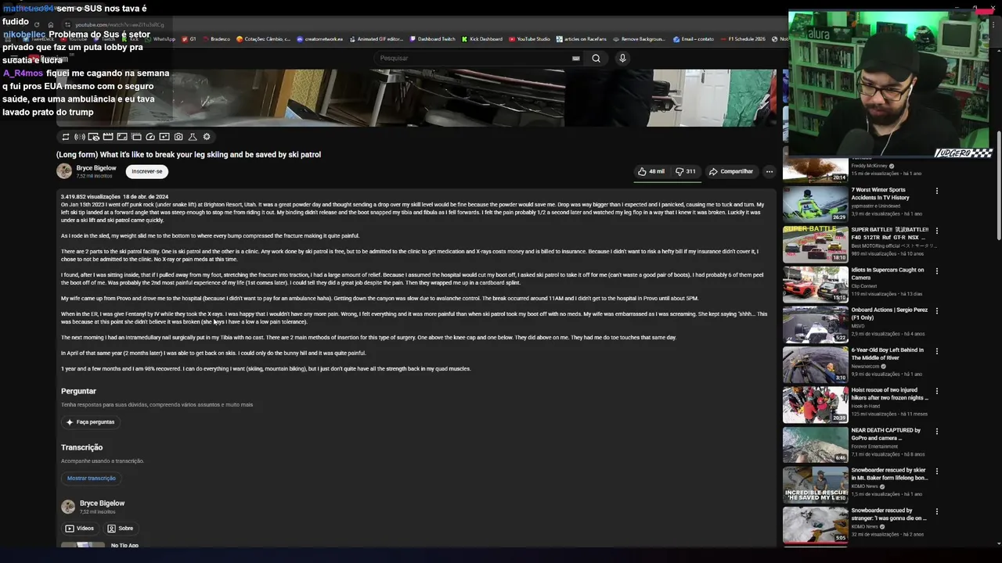The height and width of the screenshot is (563, 1002).
Task: Open options menu for 6-Year-Old Boy video
Action: click(936, 351)
